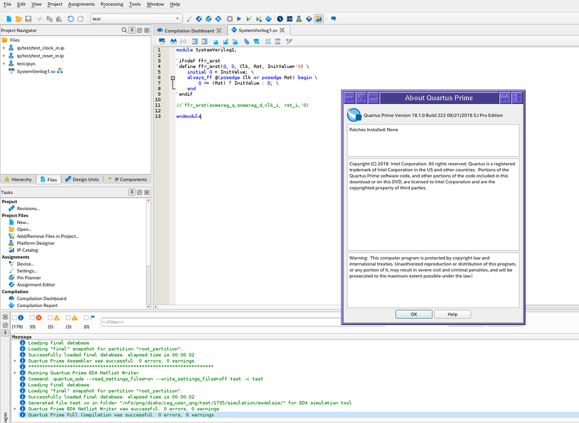Expand the test.qsys tree item
Image resolution: width=579 pixels, height=423 pixels.
3,63
